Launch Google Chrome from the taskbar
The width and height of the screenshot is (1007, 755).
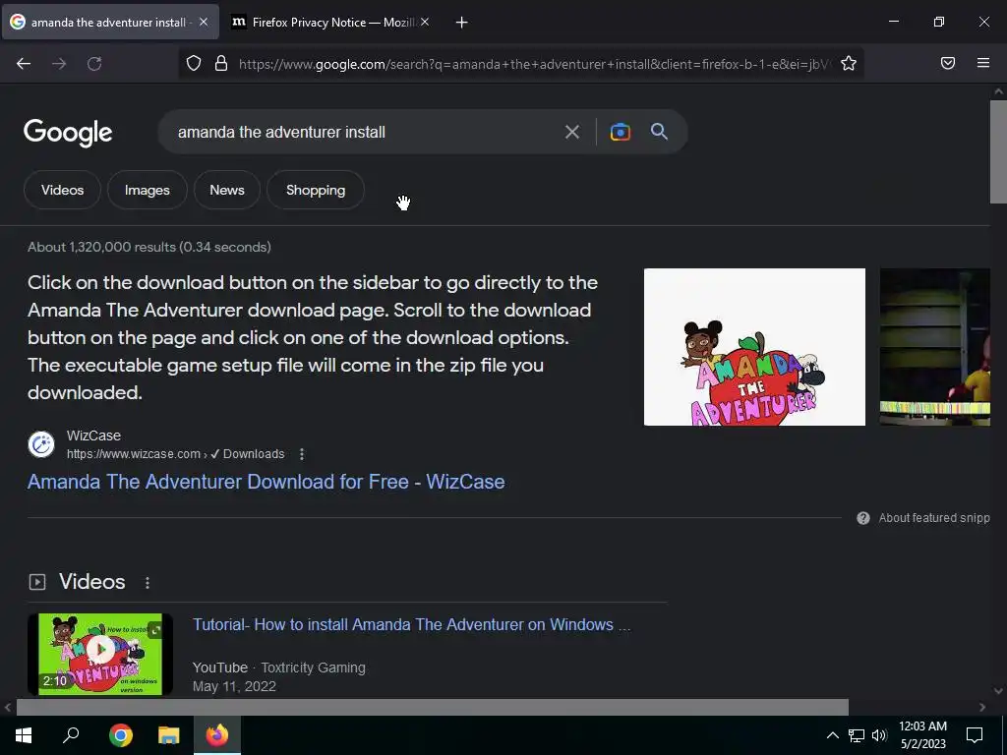tap(121, 735)
